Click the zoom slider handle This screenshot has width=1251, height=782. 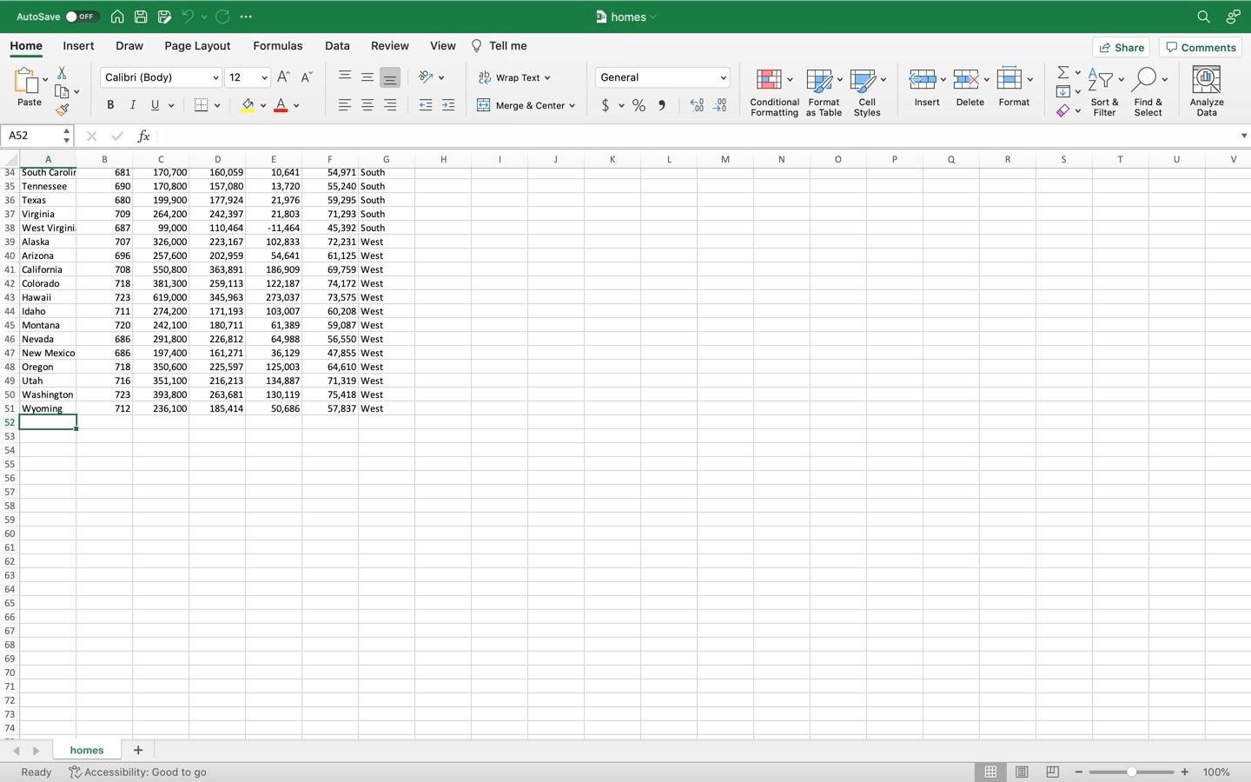coord(1131,772)
